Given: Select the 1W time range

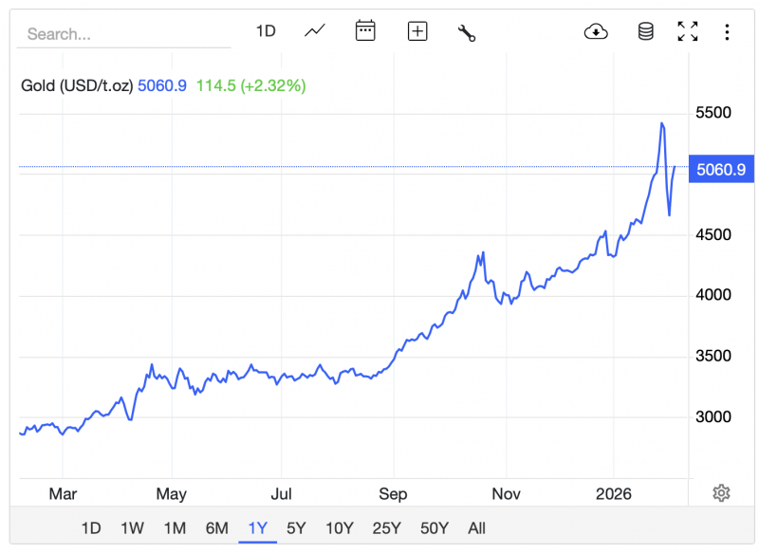Looking at the screenshot, I should point(133,528).
